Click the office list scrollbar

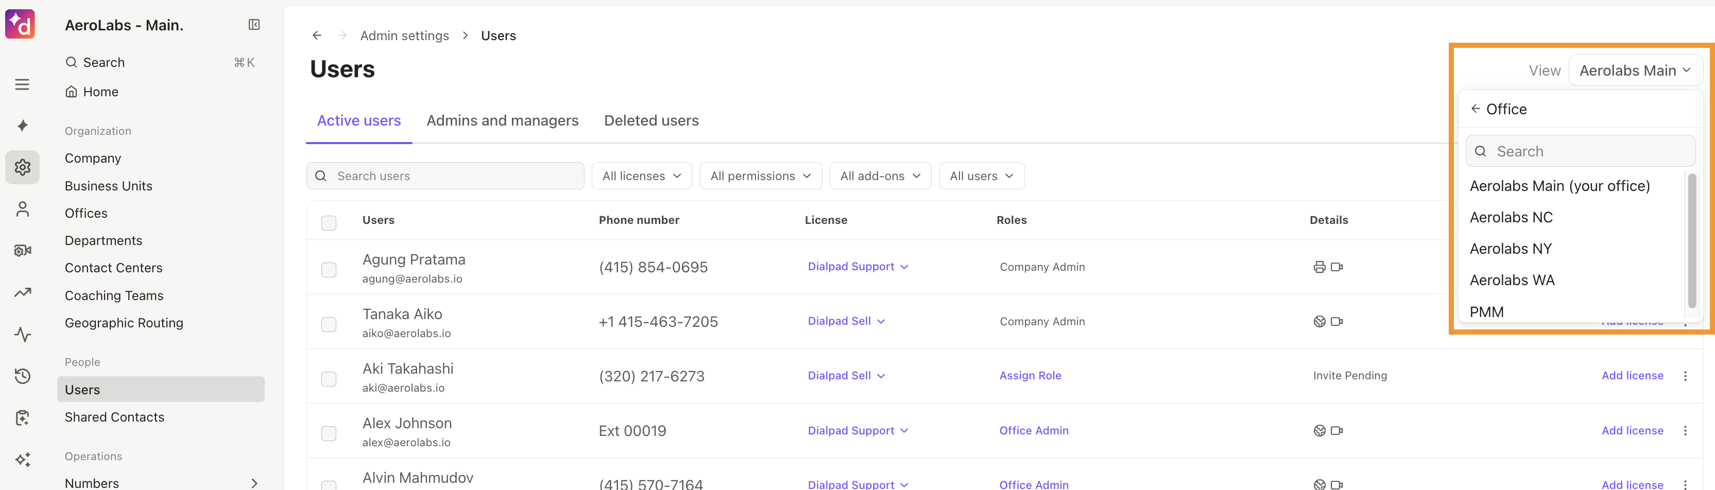click(1692, 241)
